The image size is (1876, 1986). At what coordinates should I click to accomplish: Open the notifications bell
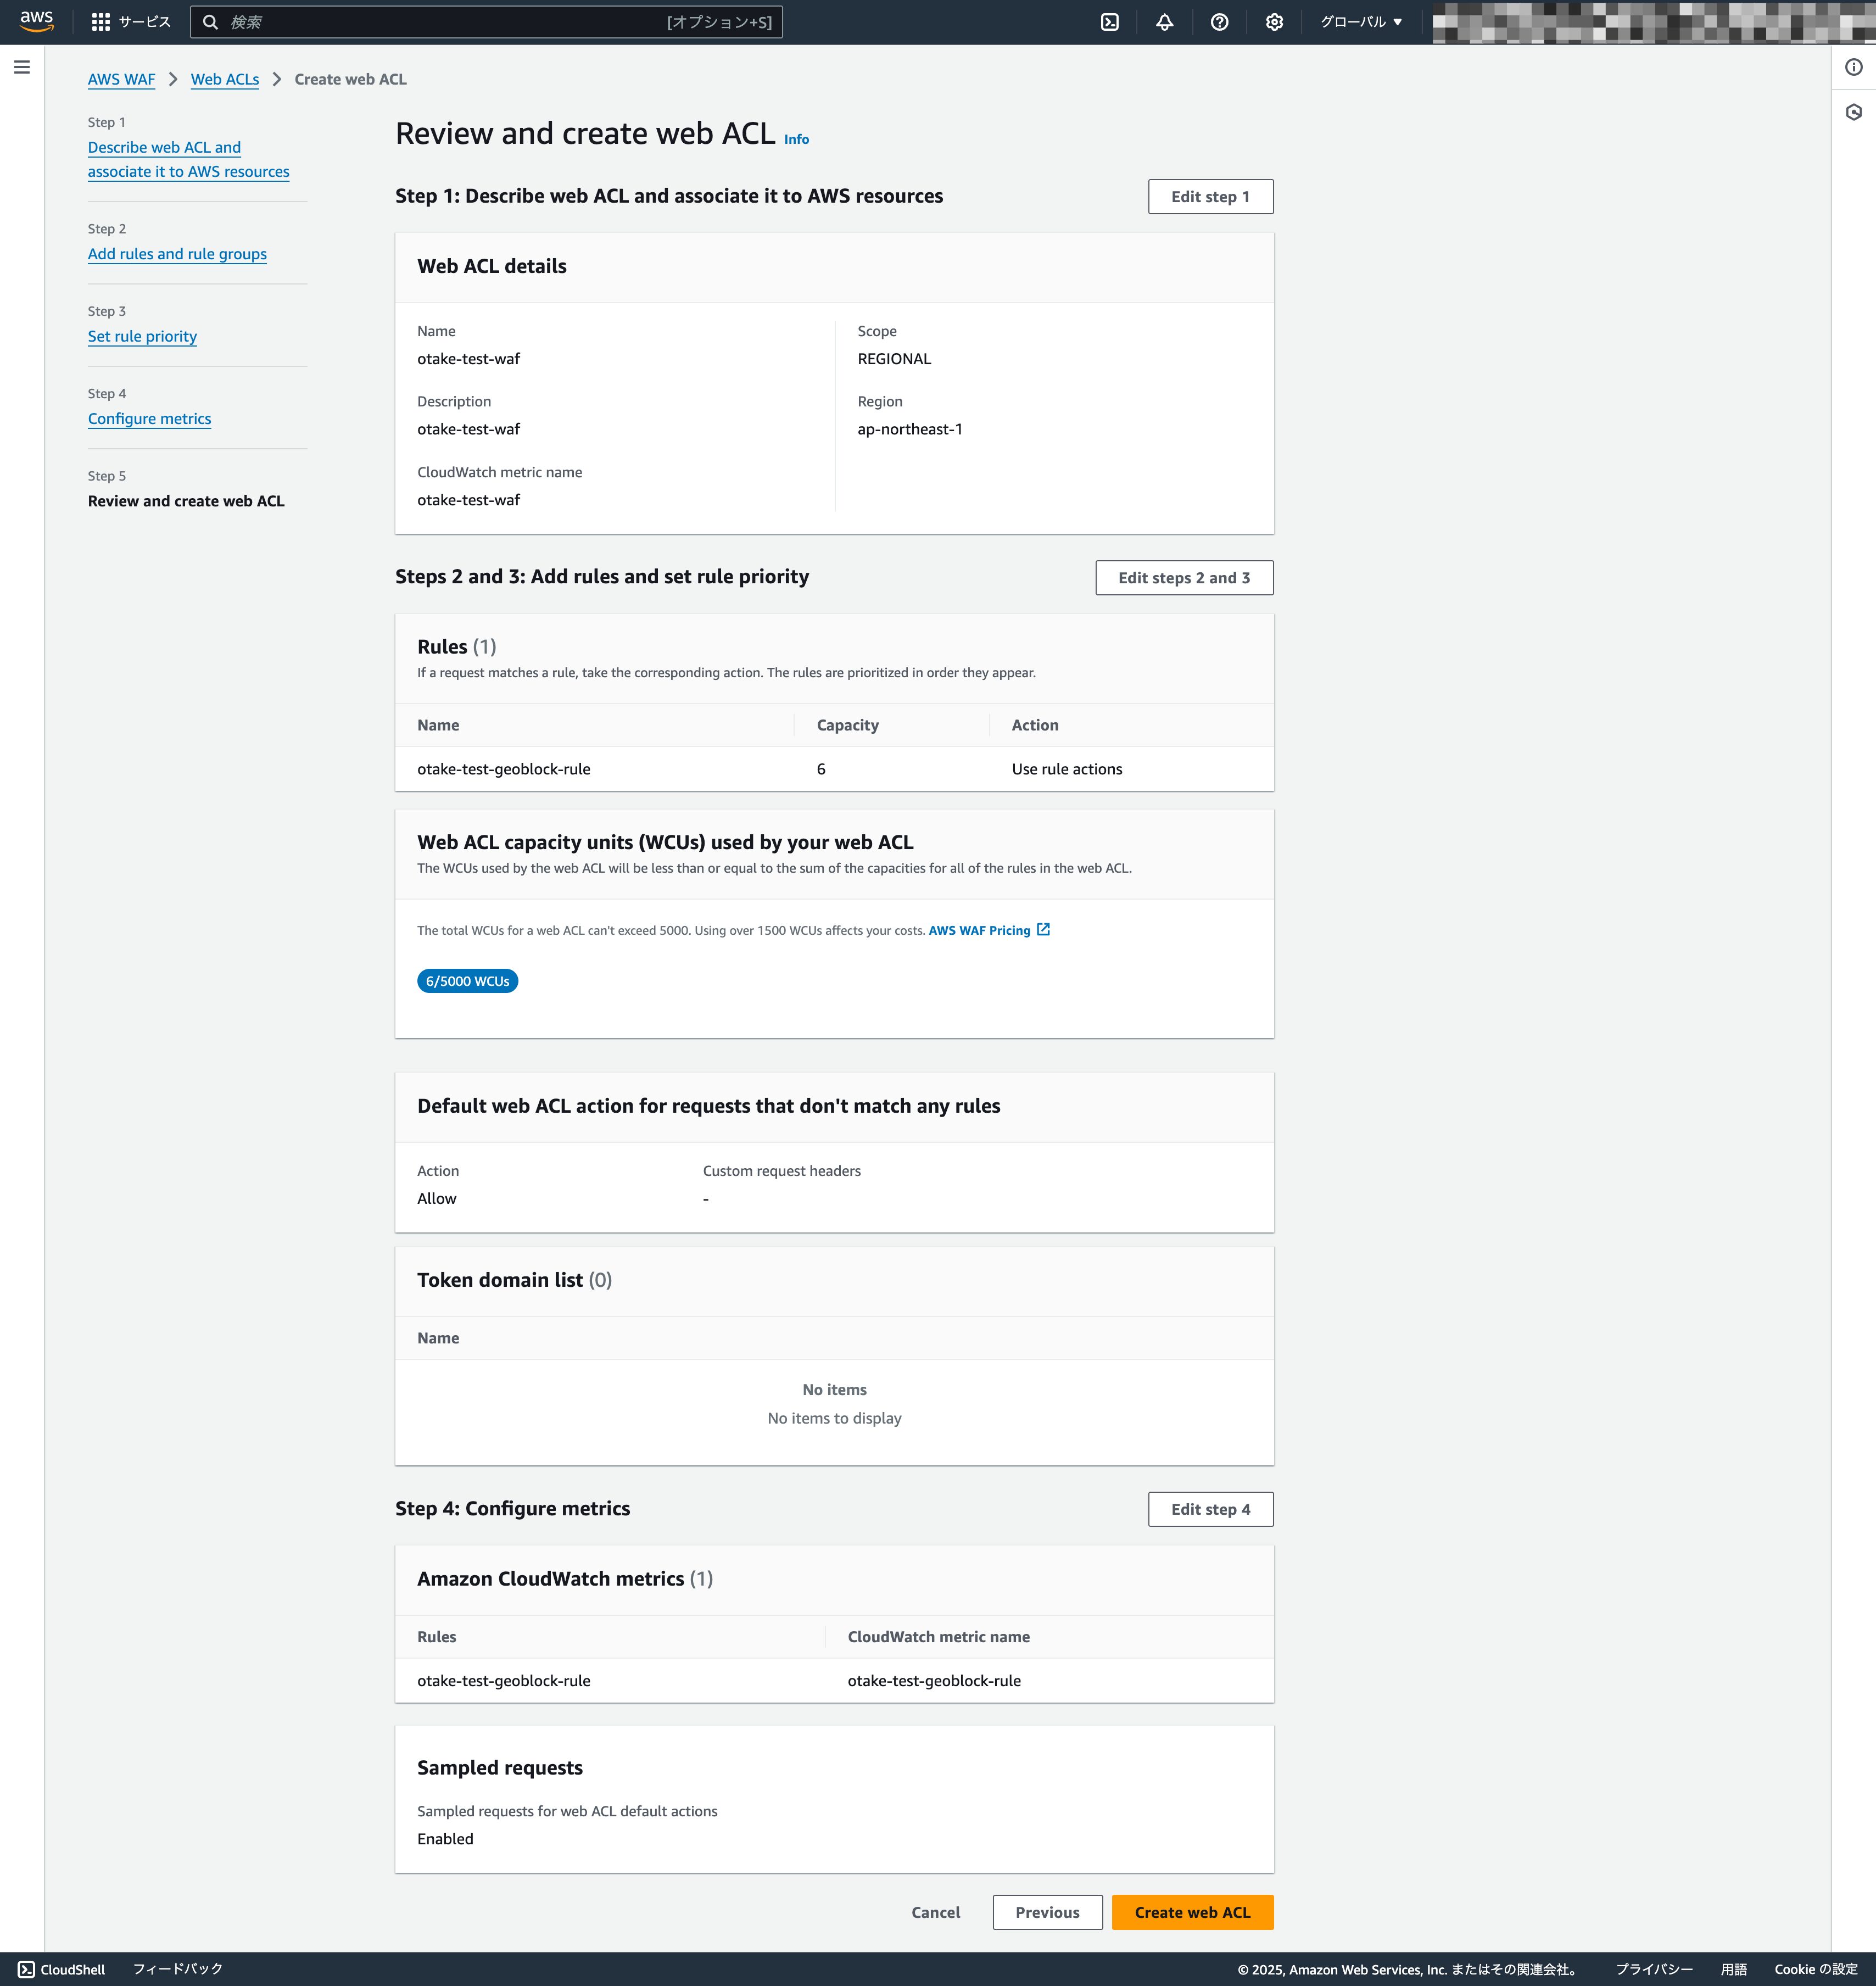(1164, 22)
